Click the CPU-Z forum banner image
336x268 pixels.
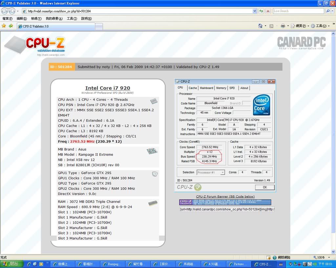coord(225,202)
